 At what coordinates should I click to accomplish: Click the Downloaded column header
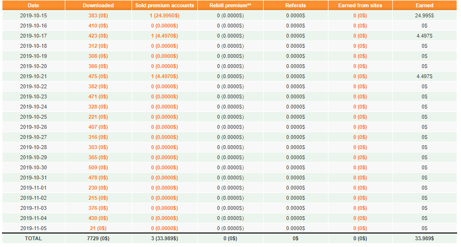(x=98, y=5)
